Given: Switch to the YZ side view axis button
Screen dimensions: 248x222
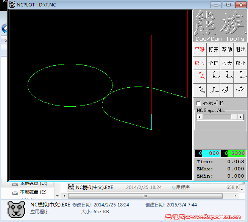Looking at the screenshot, I should click(x=241, y=77).
